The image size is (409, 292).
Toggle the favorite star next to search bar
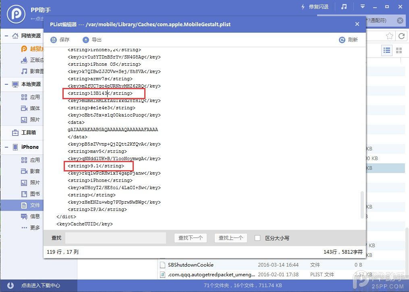pos(389,36)
